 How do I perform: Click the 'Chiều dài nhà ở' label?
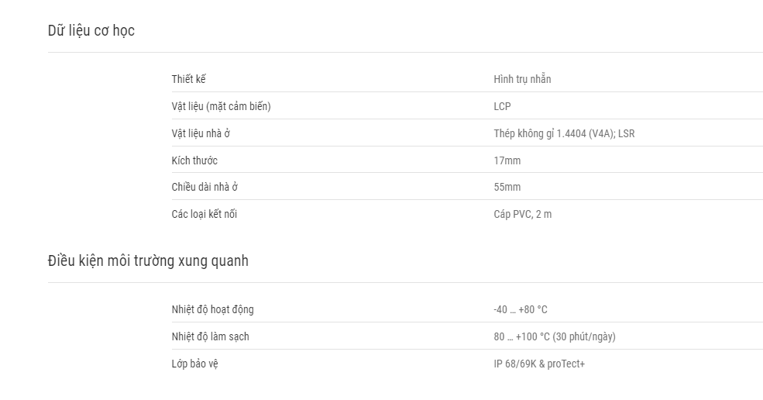[204, 187]
